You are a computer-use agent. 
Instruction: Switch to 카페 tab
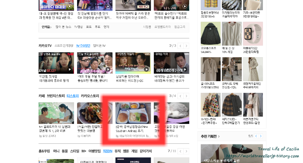(x=42, y=96)
